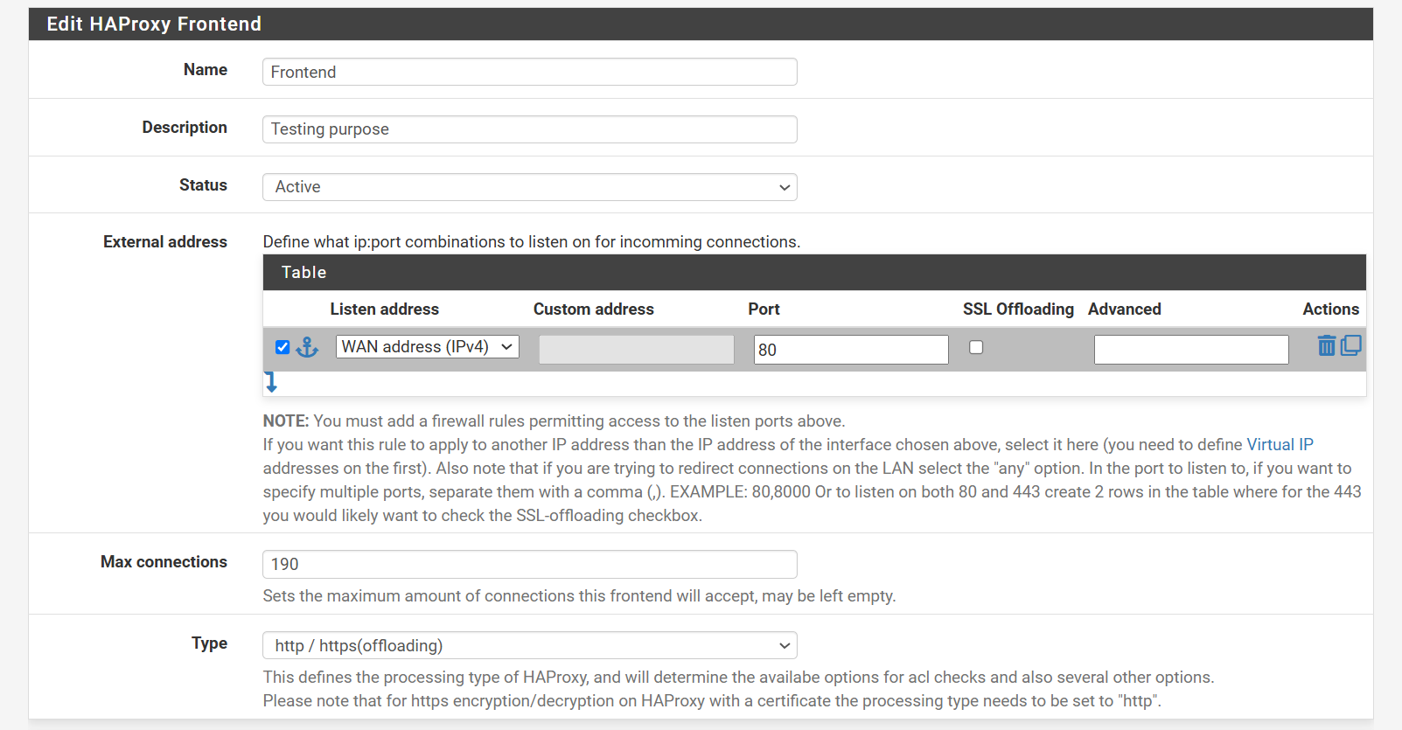The image size is (1402, 730).
Task: Click the Port column header
Action: [764, 309]
